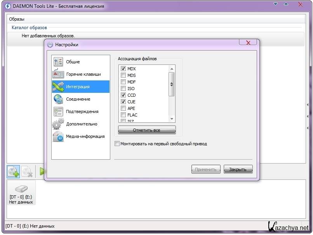Click the file list scrollbar thumb
Viewport: 313px width, 235px height.
(172, 84)
